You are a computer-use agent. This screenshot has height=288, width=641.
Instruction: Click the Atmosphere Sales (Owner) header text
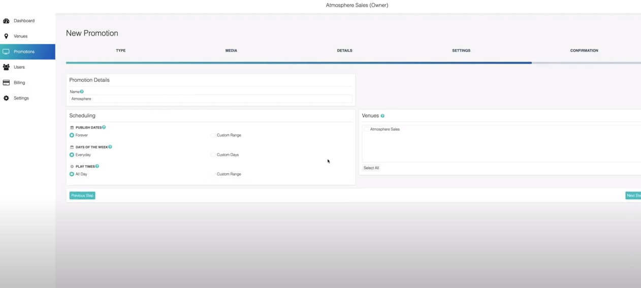click(x=357, y=5)
